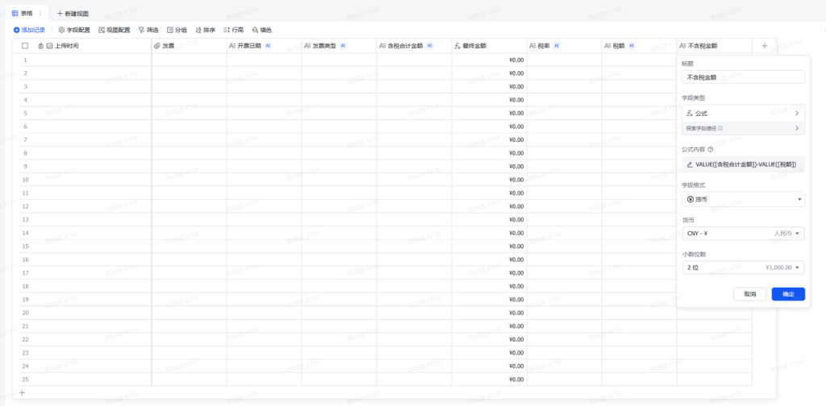826x406 pixels.
Task: Click the formula icon in 最终金额 header
Action: [457, 46]
